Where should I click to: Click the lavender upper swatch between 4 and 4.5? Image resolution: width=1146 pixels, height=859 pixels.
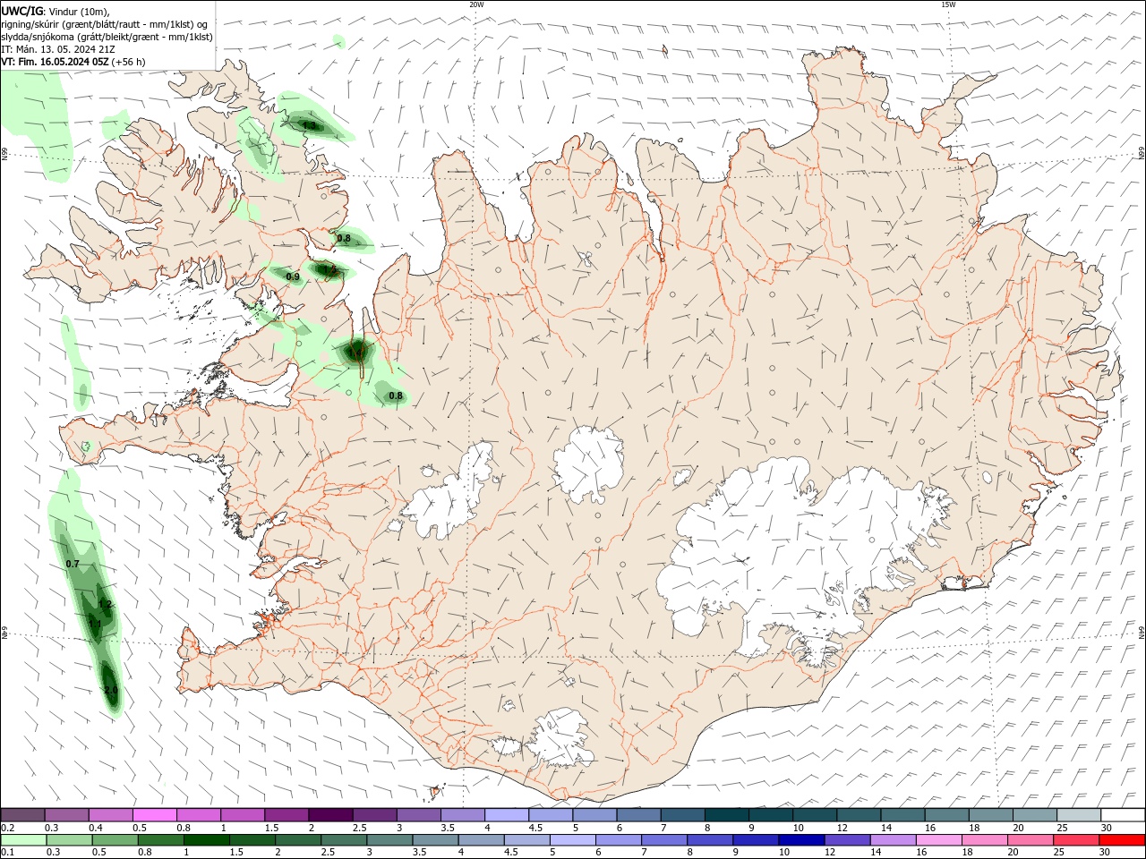tap(506, 815)
